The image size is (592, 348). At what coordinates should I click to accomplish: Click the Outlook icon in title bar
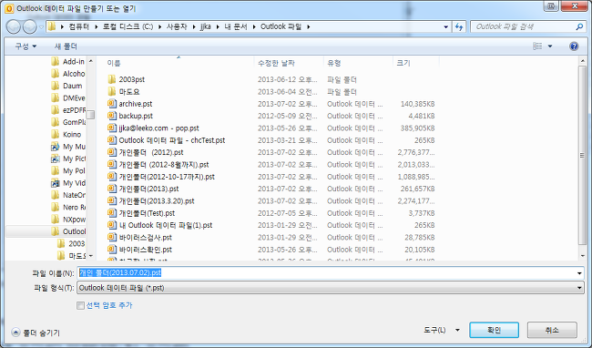(x=9, y=8)
